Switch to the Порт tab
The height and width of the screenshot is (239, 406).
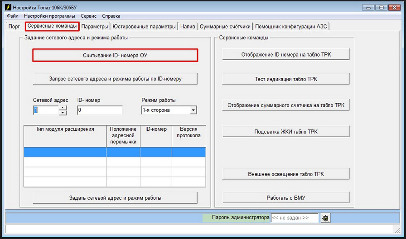pos(14,27)
